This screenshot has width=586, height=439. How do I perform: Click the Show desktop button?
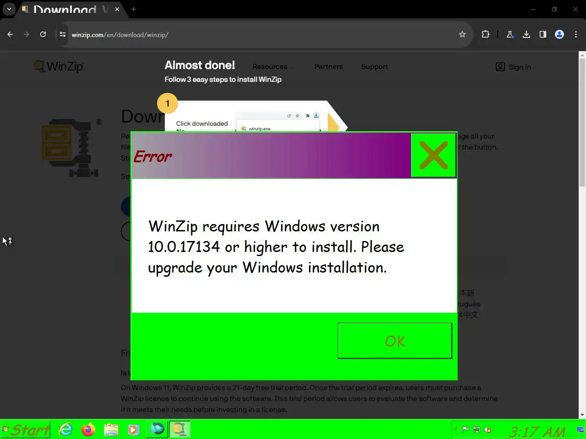(581, 430)
